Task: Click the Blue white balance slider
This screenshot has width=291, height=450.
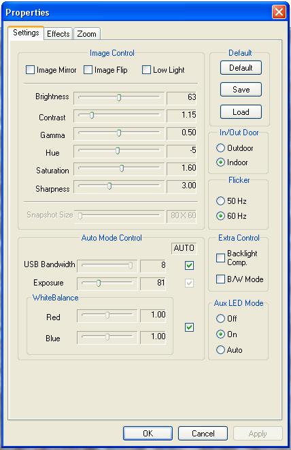Action: pyautogui.click(x=107, y=336)
